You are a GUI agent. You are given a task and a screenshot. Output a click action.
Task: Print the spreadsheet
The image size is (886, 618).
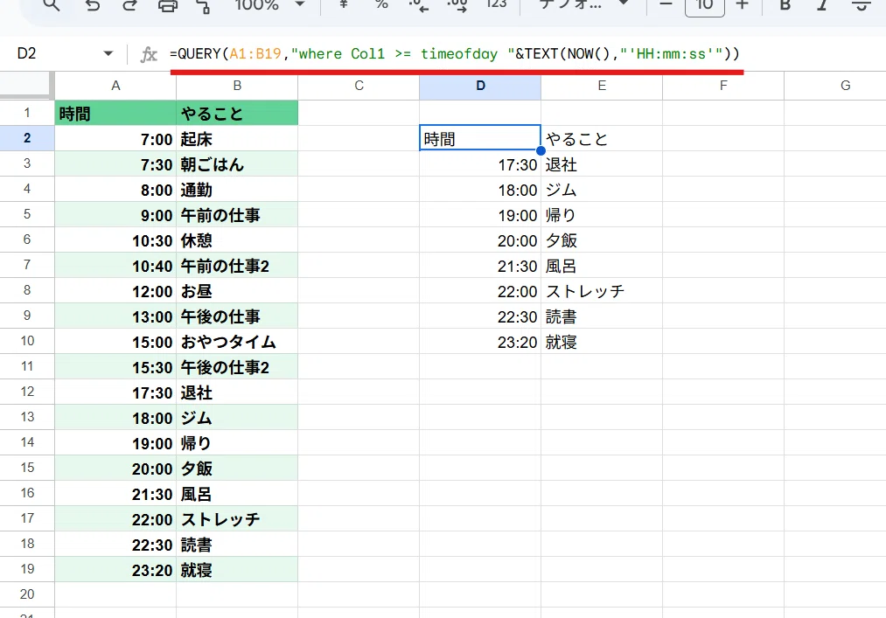coord(167,4)
